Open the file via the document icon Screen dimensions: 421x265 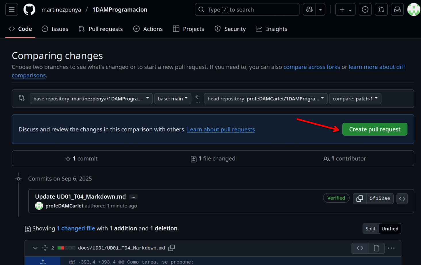pos(376,248)
